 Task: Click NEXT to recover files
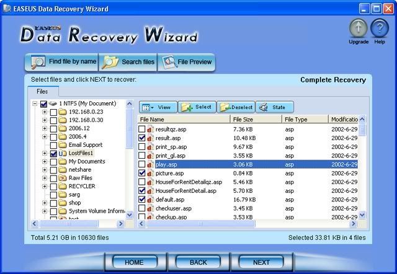click(x=261, y=262)
